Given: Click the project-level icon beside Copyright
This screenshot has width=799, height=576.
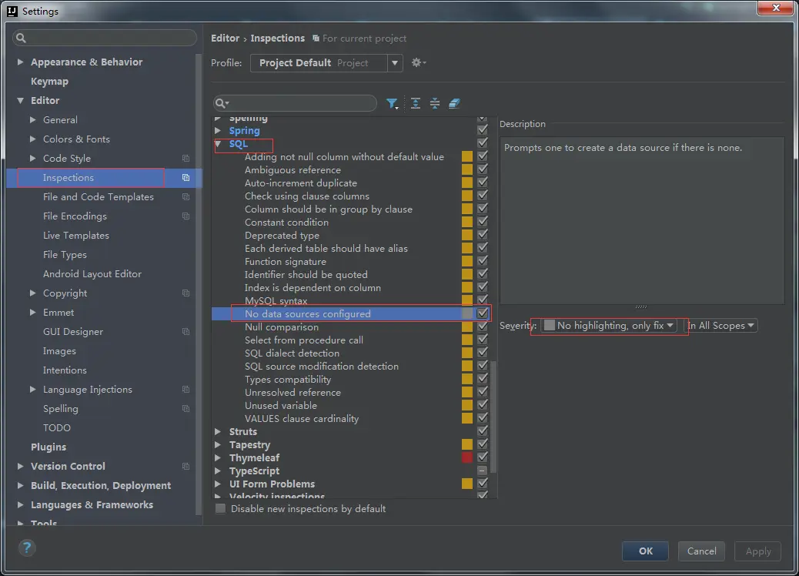Looking at the screenshot, I should pos(186,293).
